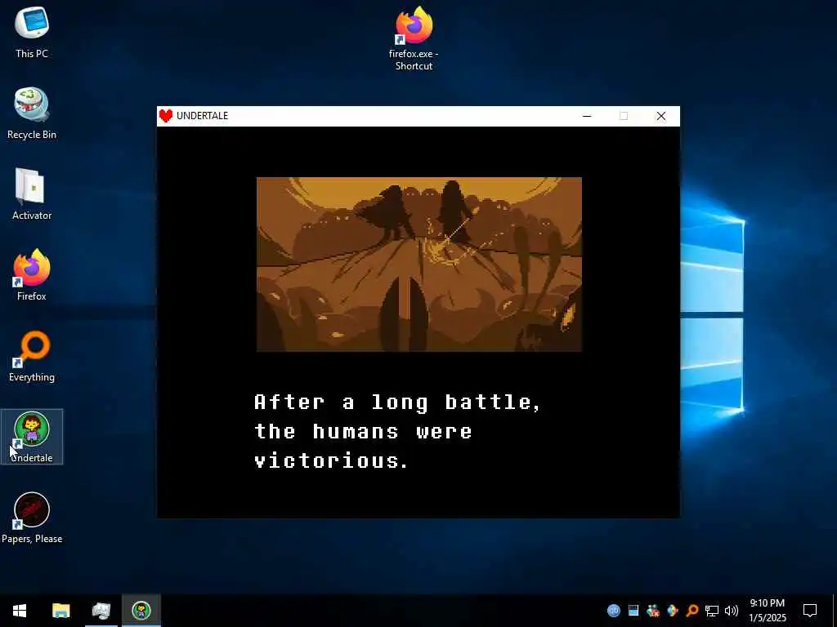Select the Recycle Bin desktop icon

coord(32,113)
